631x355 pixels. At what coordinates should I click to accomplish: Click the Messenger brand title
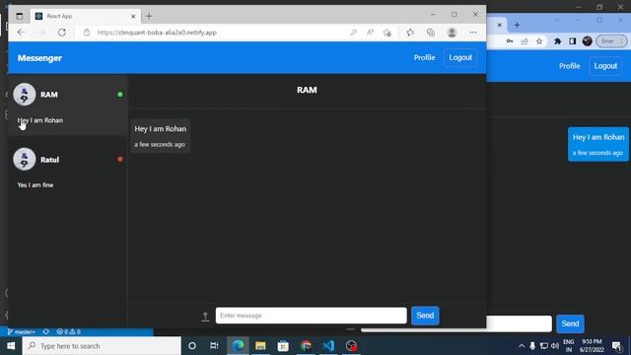[x=39, y=58]
